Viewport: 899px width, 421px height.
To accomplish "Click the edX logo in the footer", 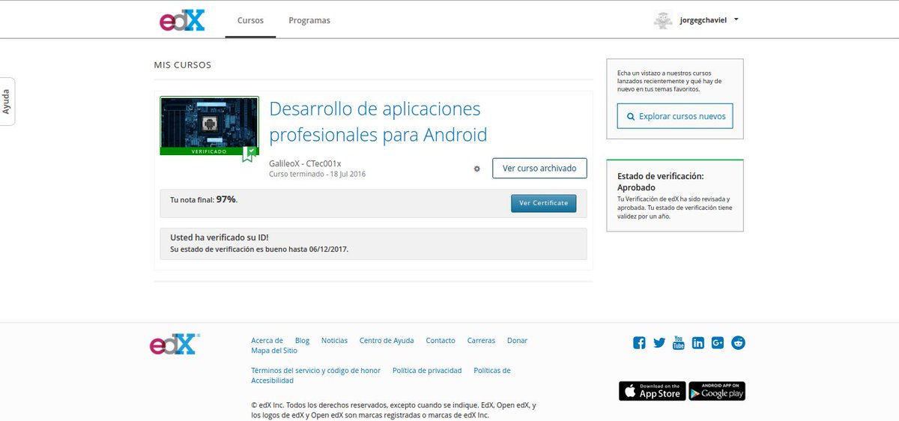I will (x=175, y=345).
